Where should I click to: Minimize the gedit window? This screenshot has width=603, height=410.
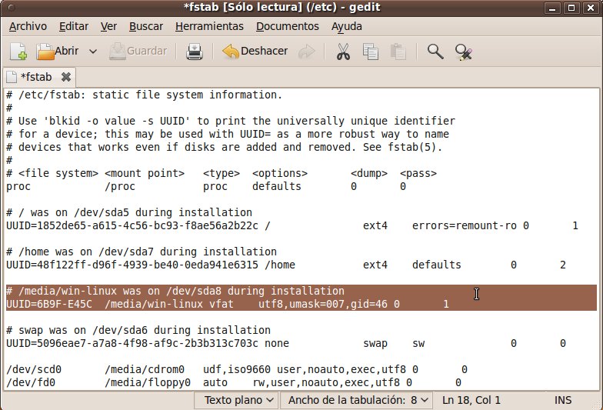(552, 8)
